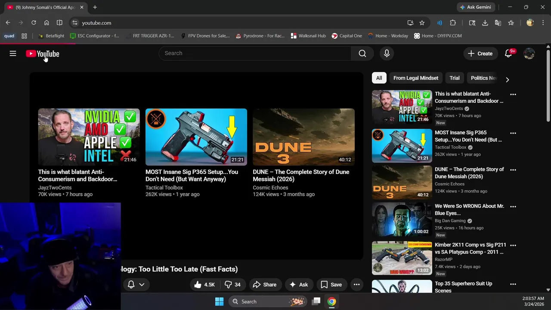Open options for Mr. Blue Eyes video
This screenshot has width=551, height=310.
513,207
